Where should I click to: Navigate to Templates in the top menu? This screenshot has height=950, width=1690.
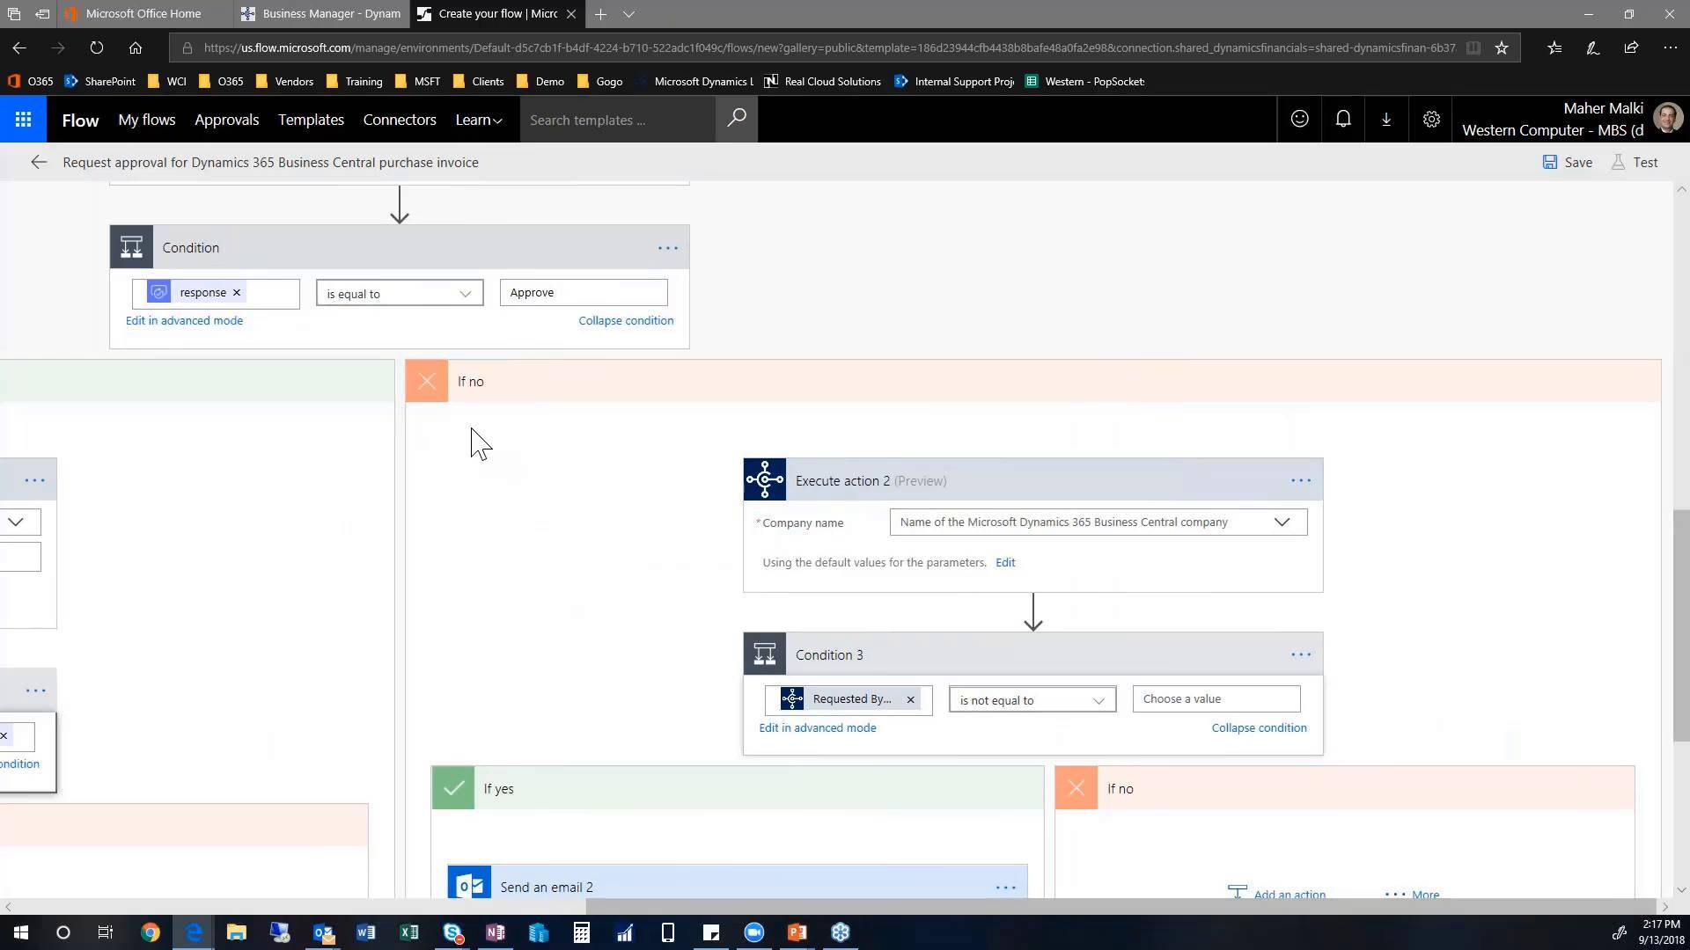pos(310,120)
